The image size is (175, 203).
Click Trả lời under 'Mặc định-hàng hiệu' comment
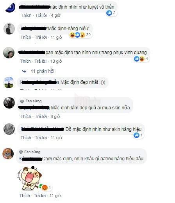tap(41, 37)
